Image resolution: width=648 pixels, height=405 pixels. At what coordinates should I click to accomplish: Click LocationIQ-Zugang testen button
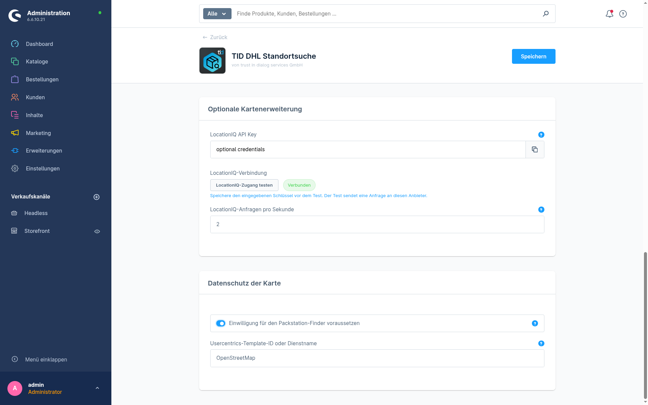[x=244, y=185]
